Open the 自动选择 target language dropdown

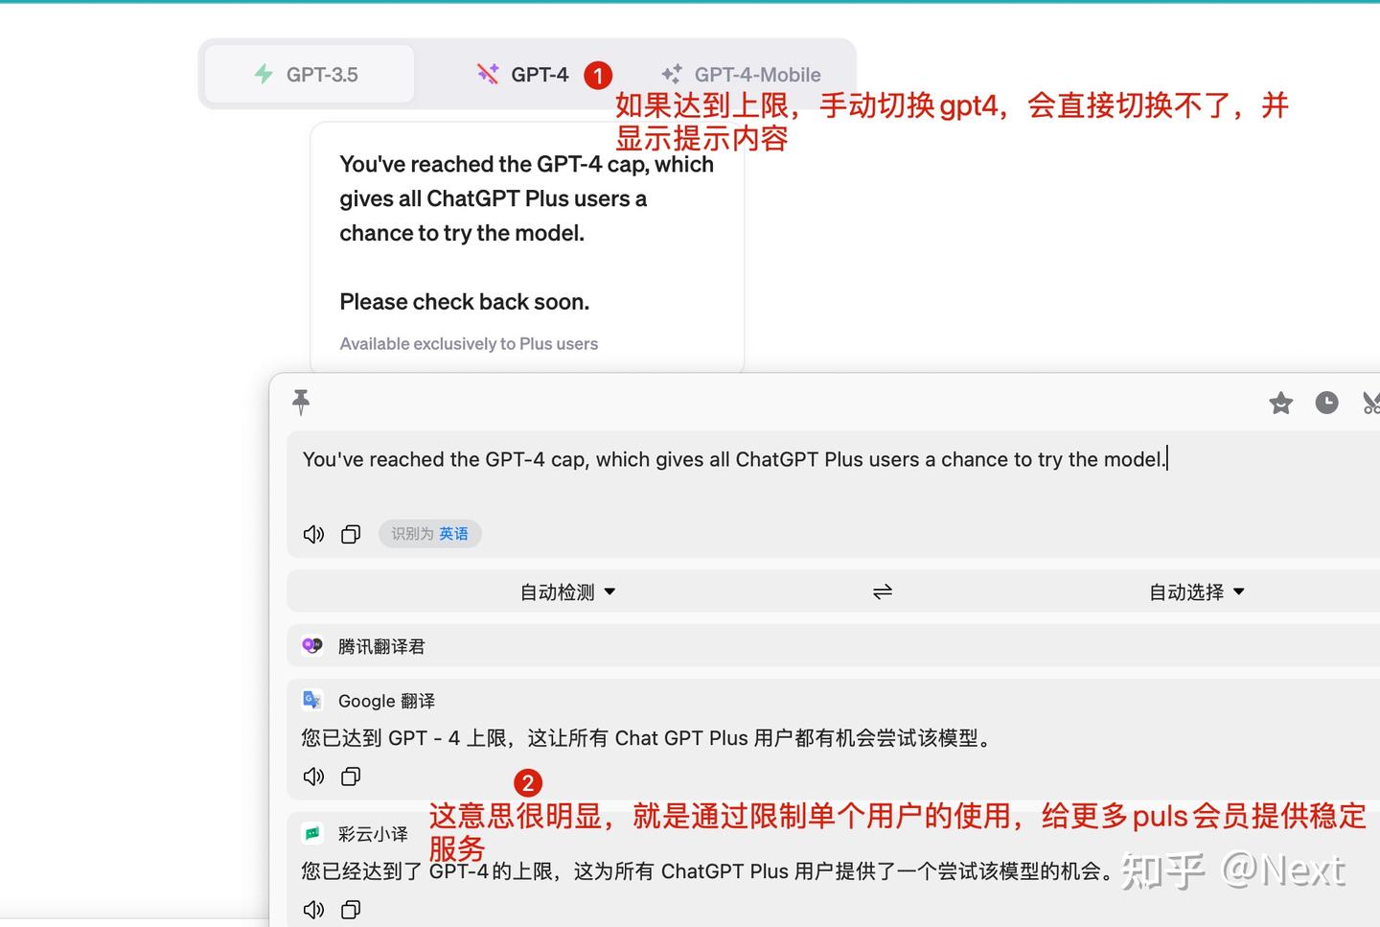(1195, 591)
